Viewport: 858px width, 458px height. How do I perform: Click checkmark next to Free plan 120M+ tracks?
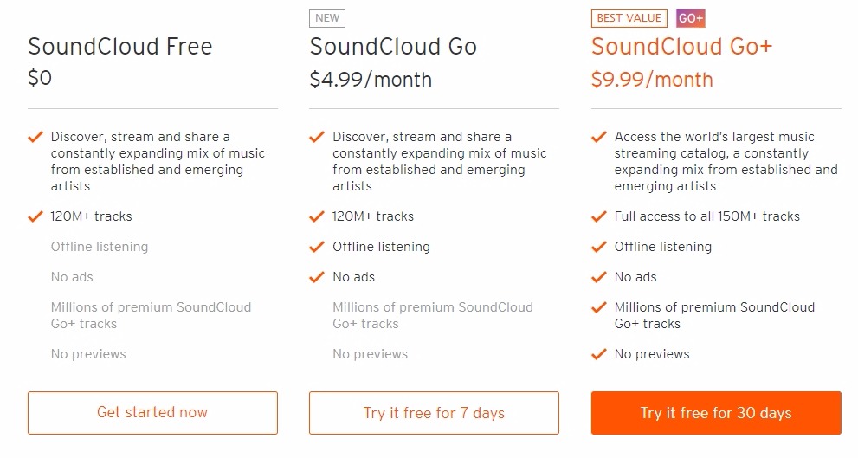pos(35,216)
